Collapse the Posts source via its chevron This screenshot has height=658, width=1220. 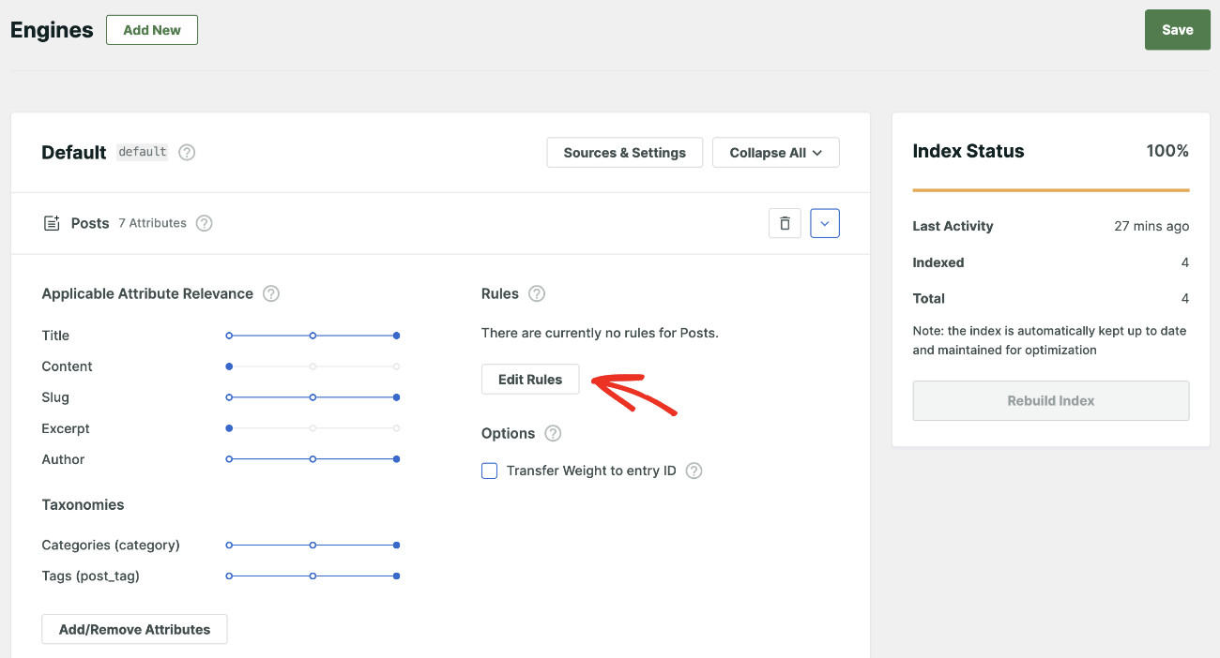(825, 223)
